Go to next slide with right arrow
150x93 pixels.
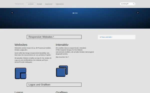pyautogui.click(x=138, y=13)
